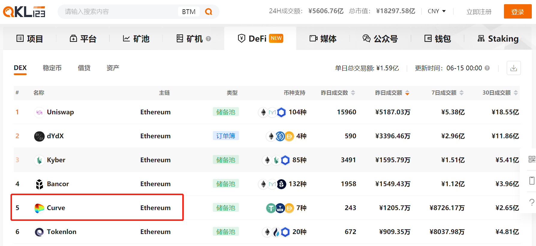Click the ¥5187.03万 value for Uniswap
This screenshot has width=536, height=246.
pyautogui.click(x=393, y=112)
